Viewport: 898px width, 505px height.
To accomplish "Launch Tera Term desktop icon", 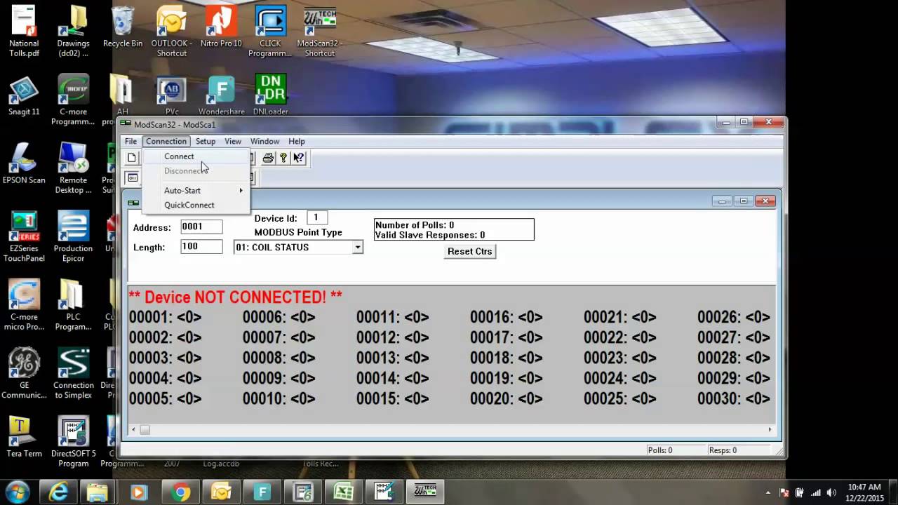I will 24,437.
